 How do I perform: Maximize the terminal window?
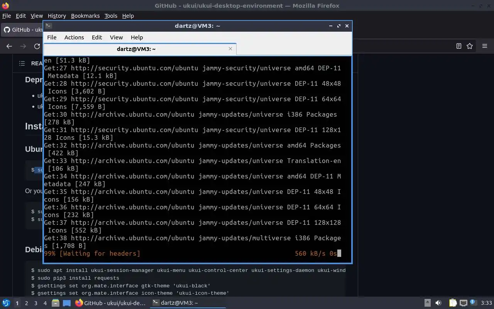pyautogui.click(x=339, y=26)
